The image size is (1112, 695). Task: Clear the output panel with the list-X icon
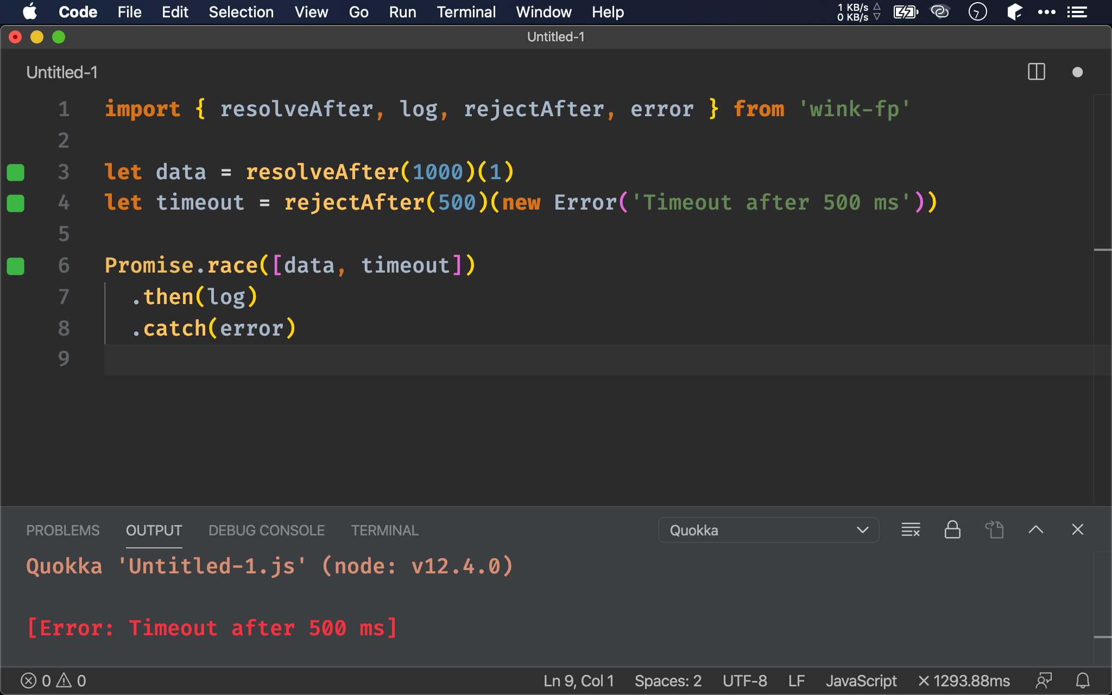pos(911,529)
